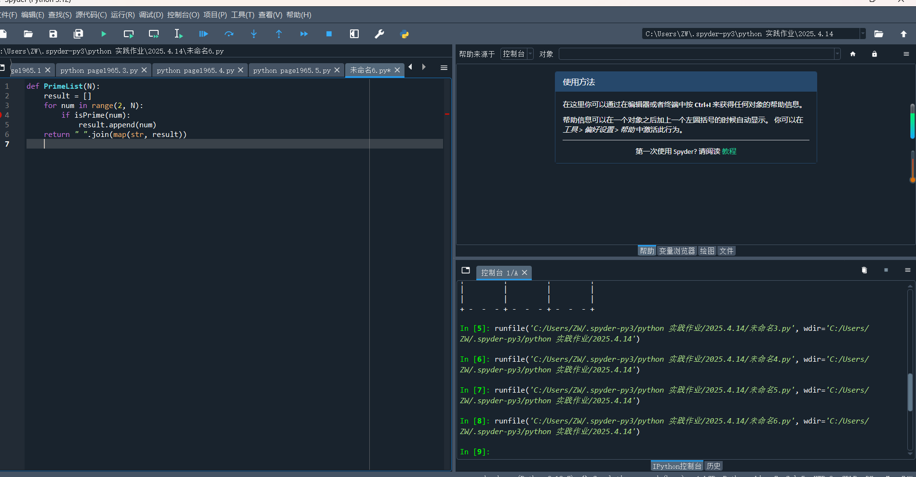Open the 运行(R) menu
The width and height of the screenshot is (916, 477).
point(122,15)
